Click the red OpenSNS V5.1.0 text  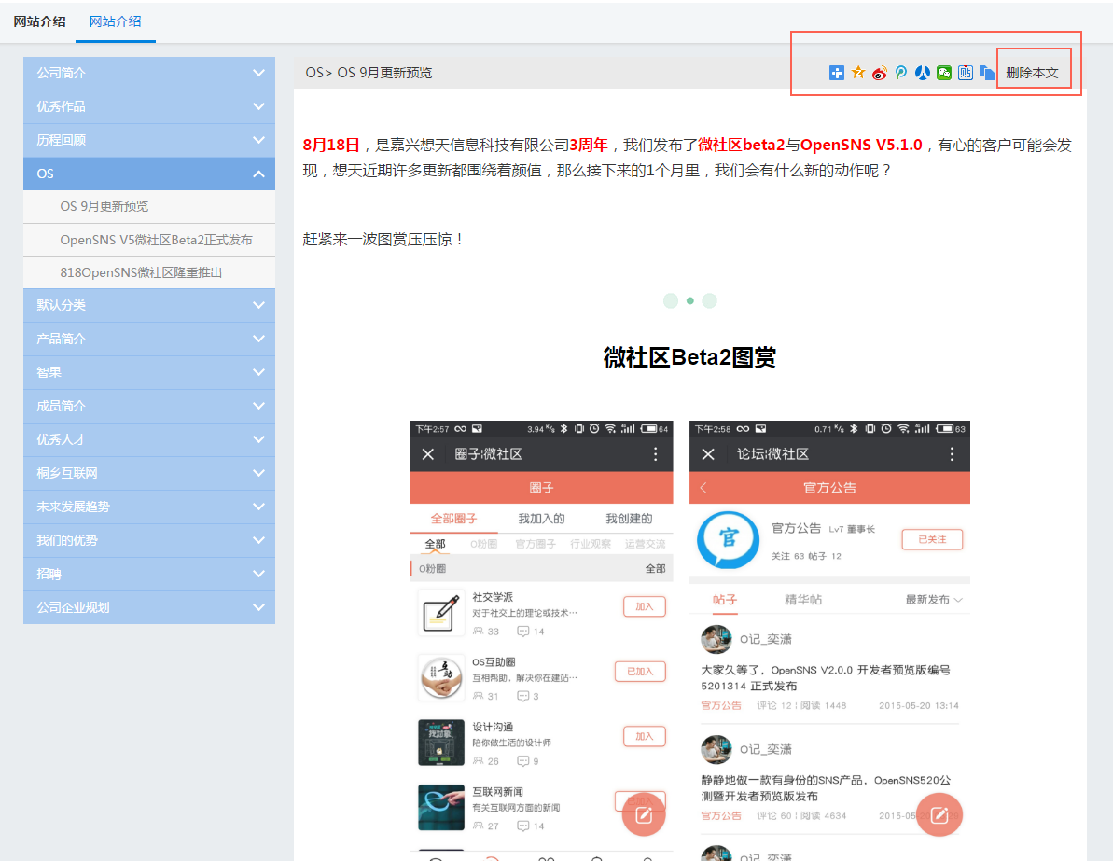[861, 145]
